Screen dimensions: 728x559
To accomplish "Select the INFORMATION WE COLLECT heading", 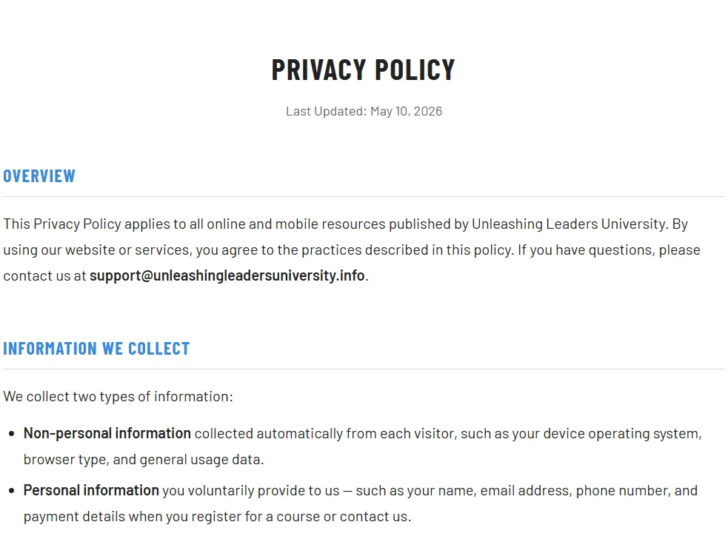I will [96, 349].
